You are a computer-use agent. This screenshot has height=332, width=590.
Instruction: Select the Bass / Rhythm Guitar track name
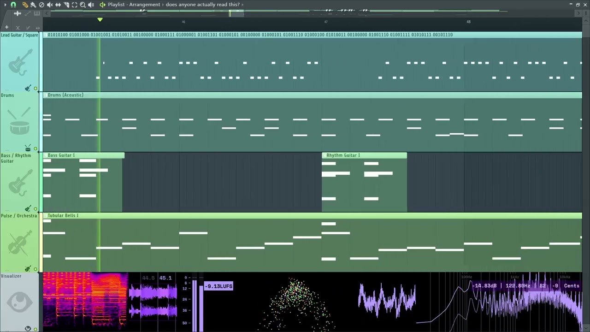[16, 158]
